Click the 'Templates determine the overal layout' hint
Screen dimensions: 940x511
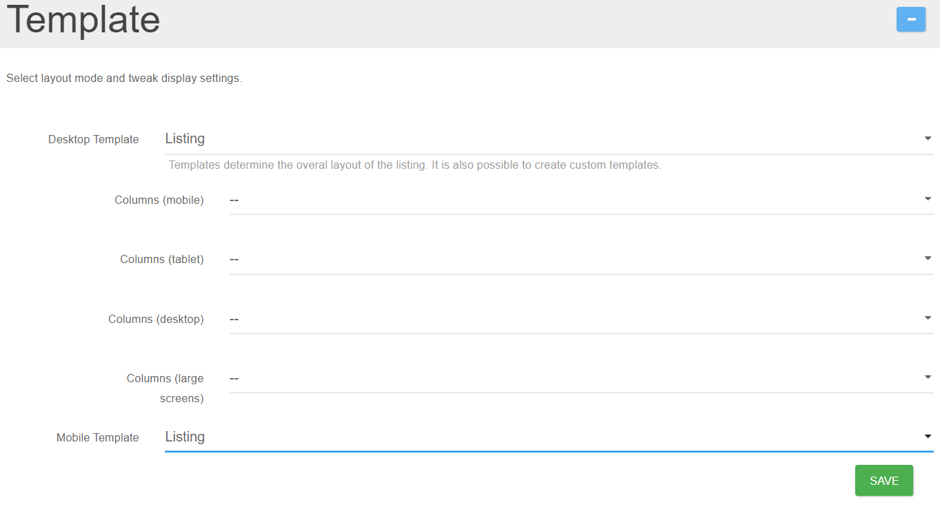coord(415,165)
